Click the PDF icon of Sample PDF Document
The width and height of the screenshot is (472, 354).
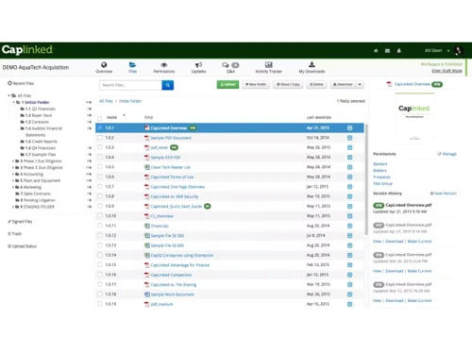[146, 138]
